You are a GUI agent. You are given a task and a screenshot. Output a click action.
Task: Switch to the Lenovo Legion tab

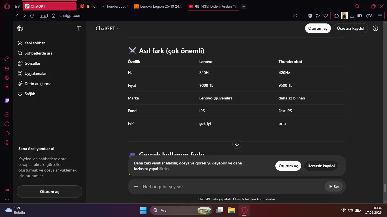(158, 6)
